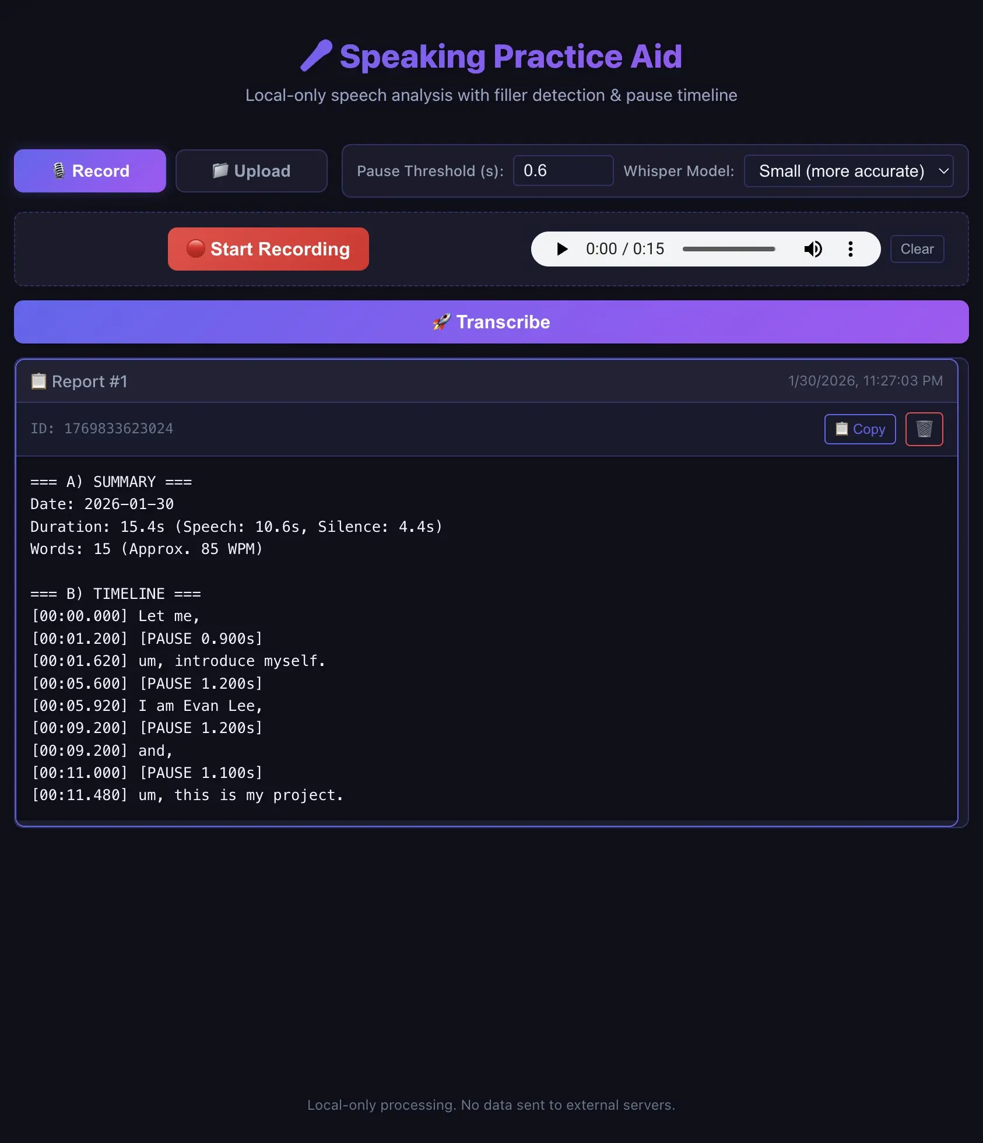Delete Report #1 with trash icon
The width and height of the screenshot is (983, 1143).
click(x=924, y=429)
